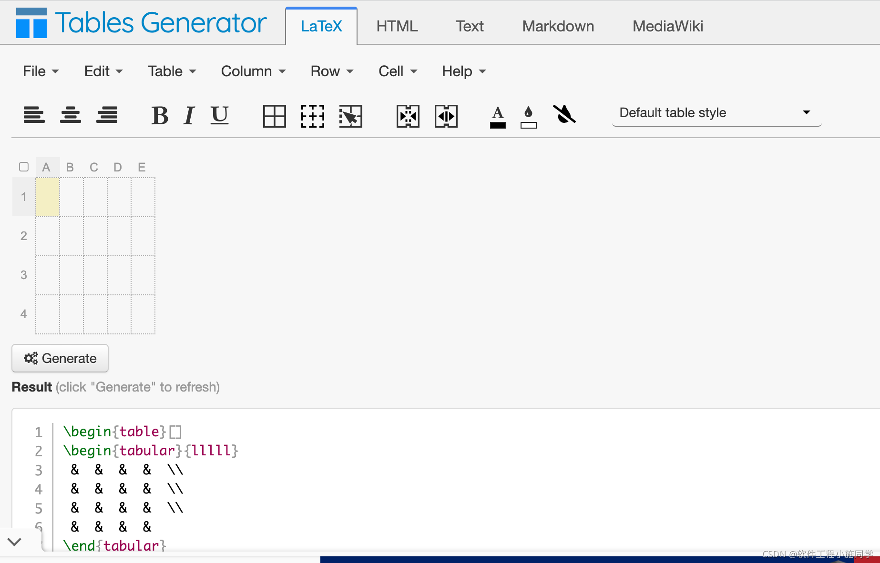Screen dimensions: 880x563
Task: Open the Help menu
Action: pos(464,71)
